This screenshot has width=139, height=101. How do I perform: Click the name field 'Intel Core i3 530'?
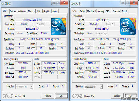tap(102, 20)
